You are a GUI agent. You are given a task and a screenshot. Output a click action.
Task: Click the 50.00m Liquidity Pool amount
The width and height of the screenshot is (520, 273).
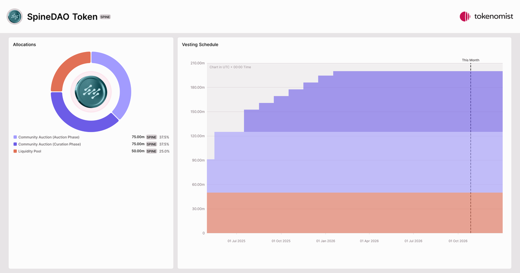pyautogui.click(x=138, y=151)
